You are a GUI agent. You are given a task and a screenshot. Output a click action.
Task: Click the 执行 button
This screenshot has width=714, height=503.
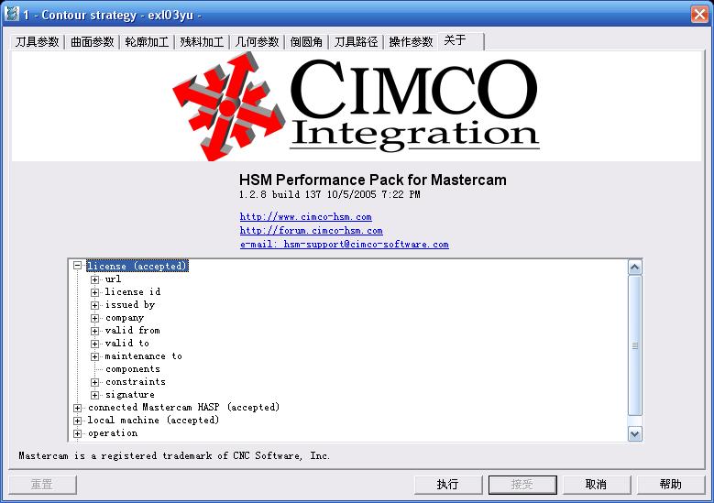point(448,485)
